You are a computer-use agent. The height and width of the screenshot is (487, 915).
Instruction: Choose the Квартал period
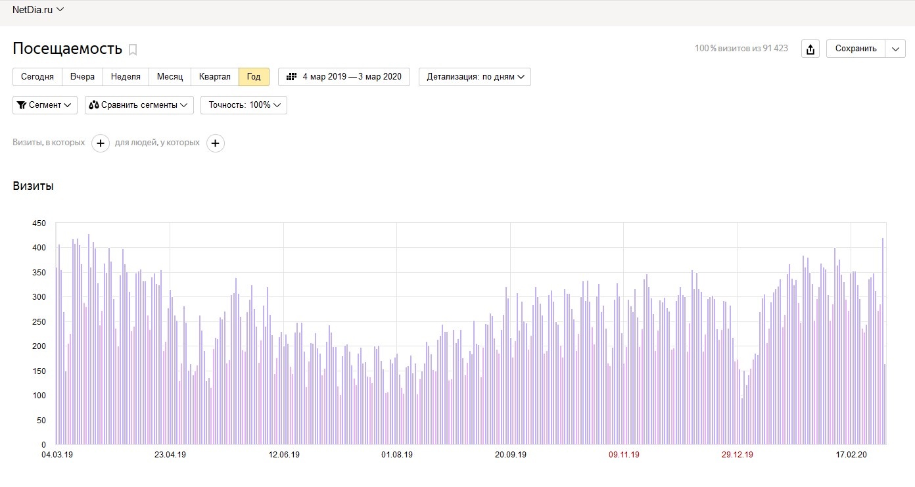(214, 77)
